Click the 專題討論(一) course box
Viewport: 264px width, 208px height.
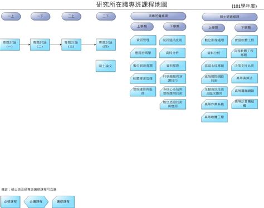[9, 44]
